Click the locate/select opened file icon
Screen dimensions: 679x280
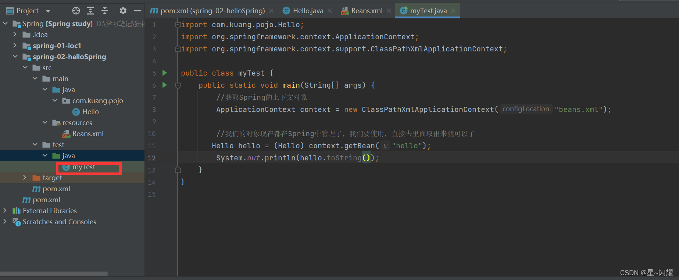pos(76,11)
